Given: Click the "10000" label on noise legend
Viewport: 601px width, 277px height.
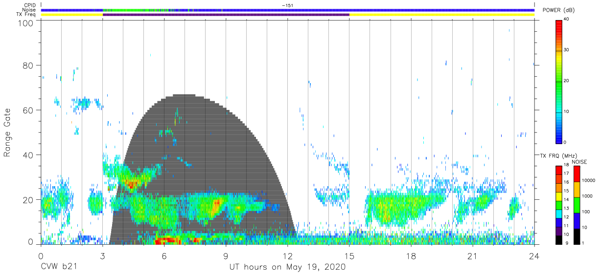Looking at the screenshot, I should [x=589, y=180].
